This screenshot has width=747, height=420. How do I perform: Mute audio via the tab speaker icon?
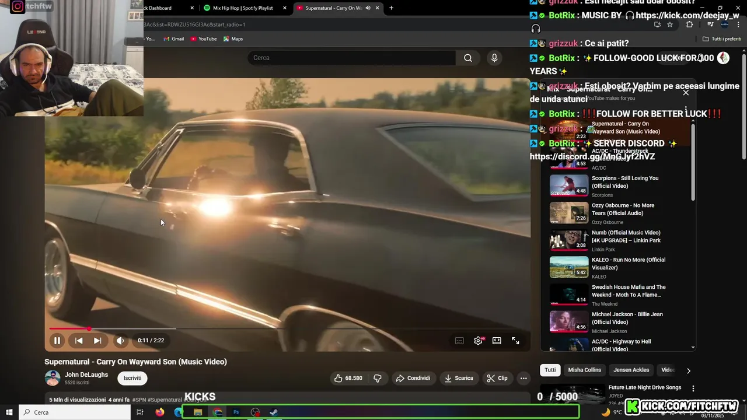(368, 8)
